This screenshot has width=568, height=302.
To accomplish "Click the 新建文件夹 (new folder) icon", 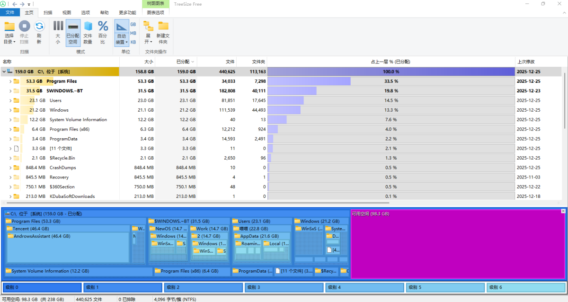I will [x=163, y=27].
